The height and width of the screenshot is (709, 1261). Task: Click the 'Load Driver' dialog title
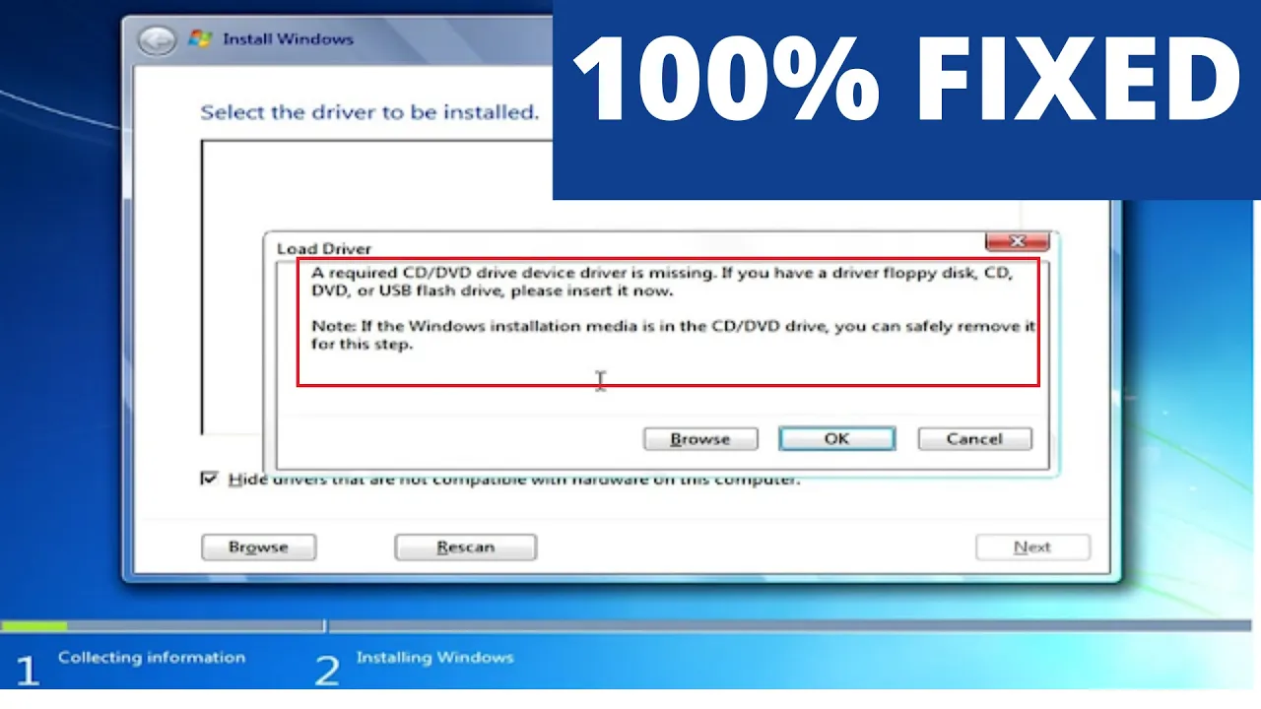pyautogui.click(x=324, y=249)
